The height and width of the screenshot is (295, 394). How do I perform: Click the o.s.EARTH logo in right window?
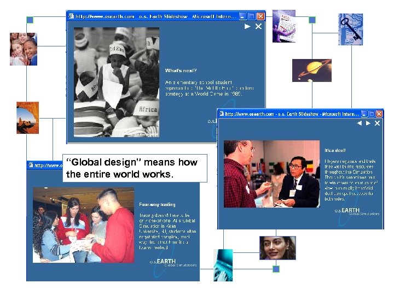click(357, 211)
